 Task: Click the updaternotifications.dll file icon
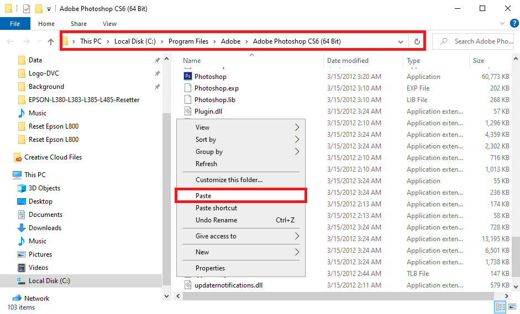(x=188, y=285)
